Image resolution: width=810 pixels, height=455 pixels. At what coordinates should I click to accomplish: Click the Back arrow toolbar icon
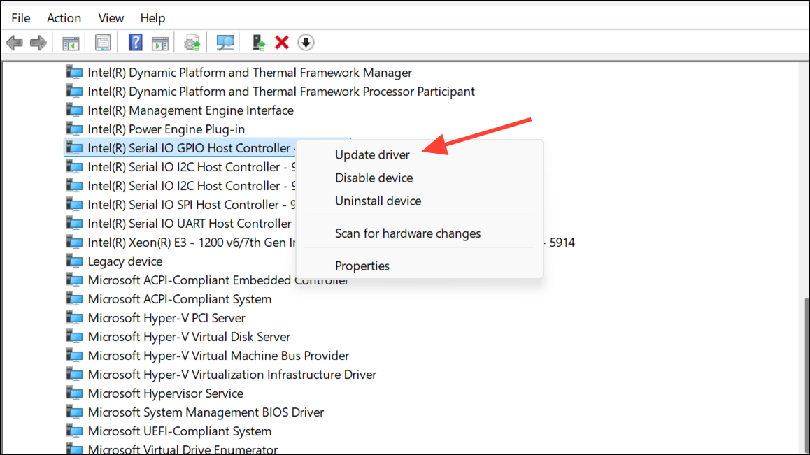tap(15, 43)
